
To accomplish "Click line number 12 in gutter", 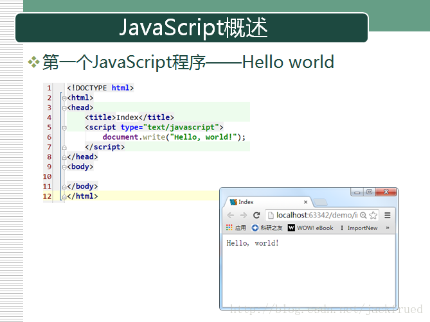I will pyautogui.click(x=47, y=196).
